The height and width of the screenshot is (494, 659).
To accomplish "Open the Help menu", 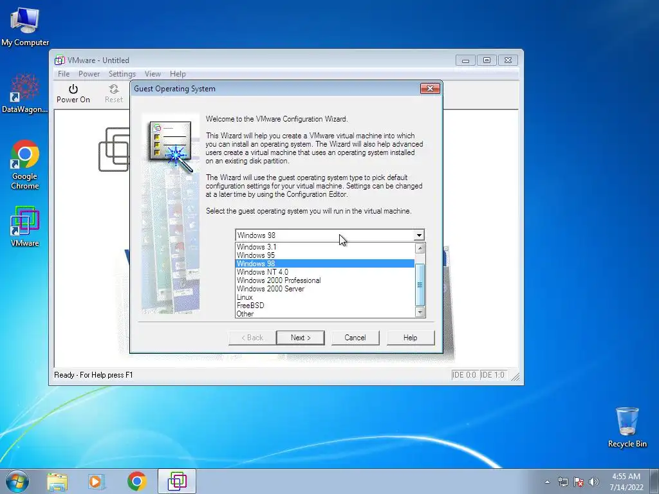I will coord(178,74).
